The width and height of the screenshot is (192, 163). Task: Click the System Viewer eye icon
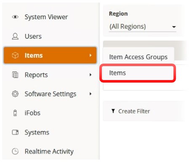click(x=15, y=17)
